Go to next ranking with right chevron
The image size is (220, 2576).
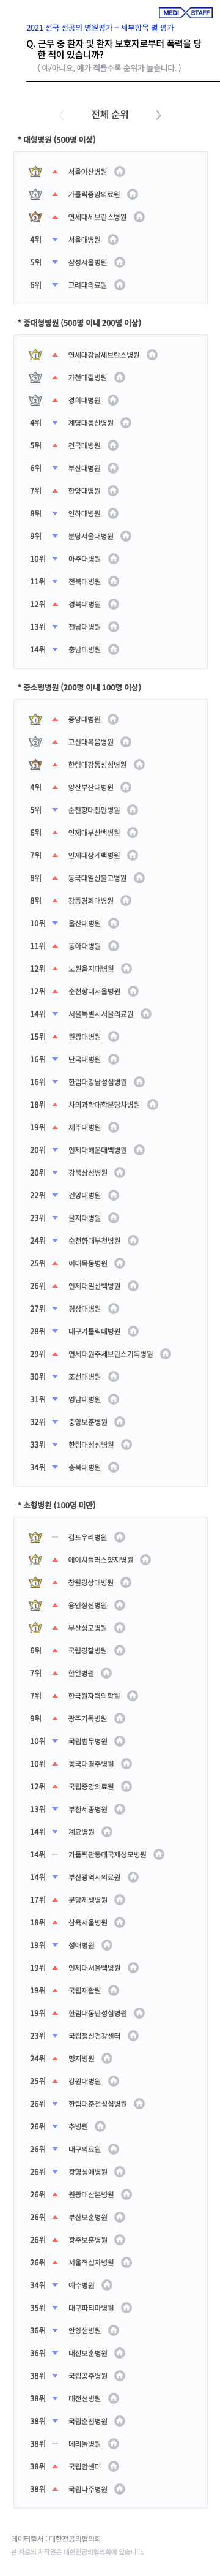[x=158, y=115]
